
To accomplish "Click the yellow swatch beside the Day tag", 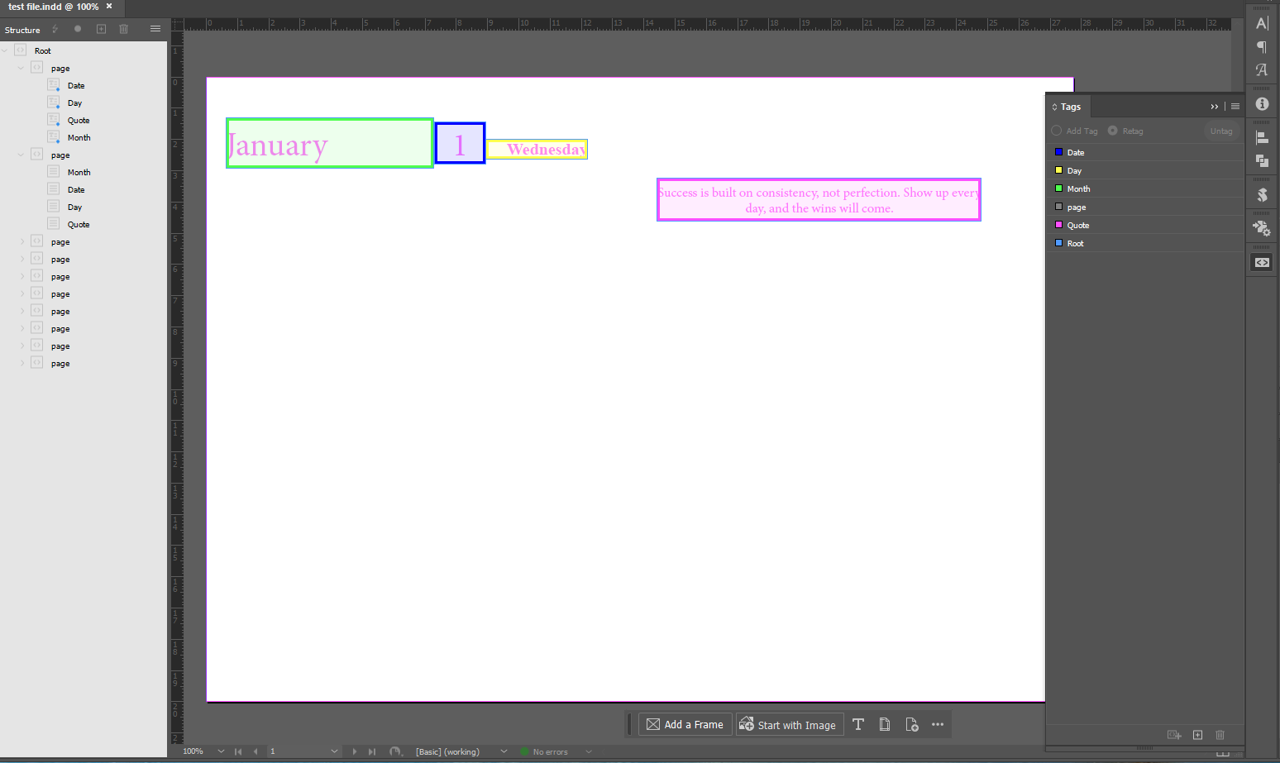I will pyautogui.click(x=1059, y=170).
